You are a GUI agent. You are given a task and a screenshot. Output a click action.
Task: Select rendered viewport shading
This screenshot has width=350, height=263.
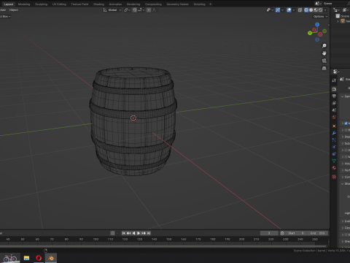pyautogui.click(x=321, y=10)
